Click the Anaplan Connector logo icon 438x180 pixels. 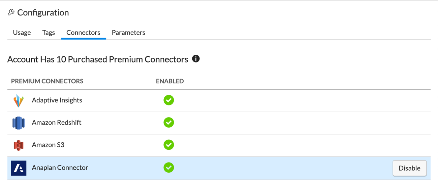[19, 168]
